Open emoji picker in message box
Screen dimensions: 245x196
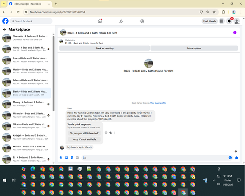230,158
